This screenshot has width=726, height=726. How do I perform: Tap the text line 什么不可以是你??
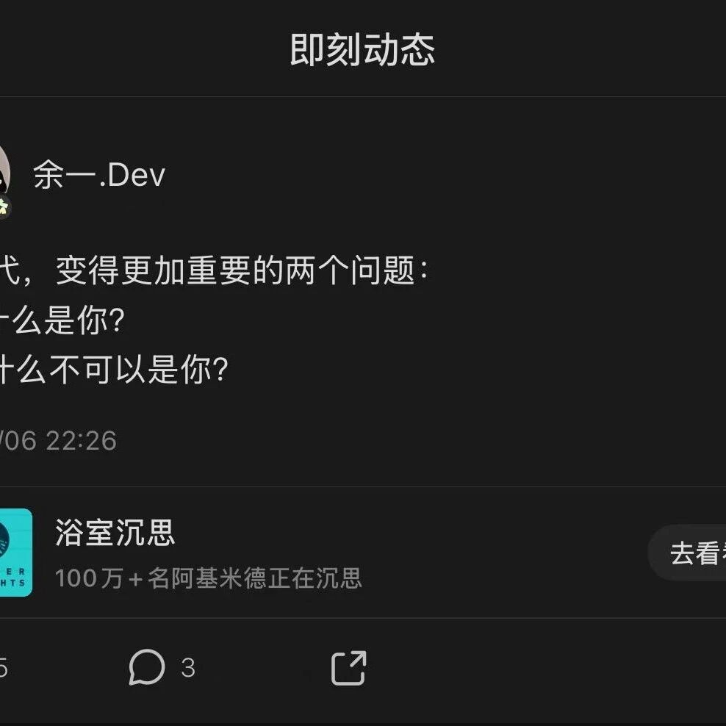coord(115,370)
